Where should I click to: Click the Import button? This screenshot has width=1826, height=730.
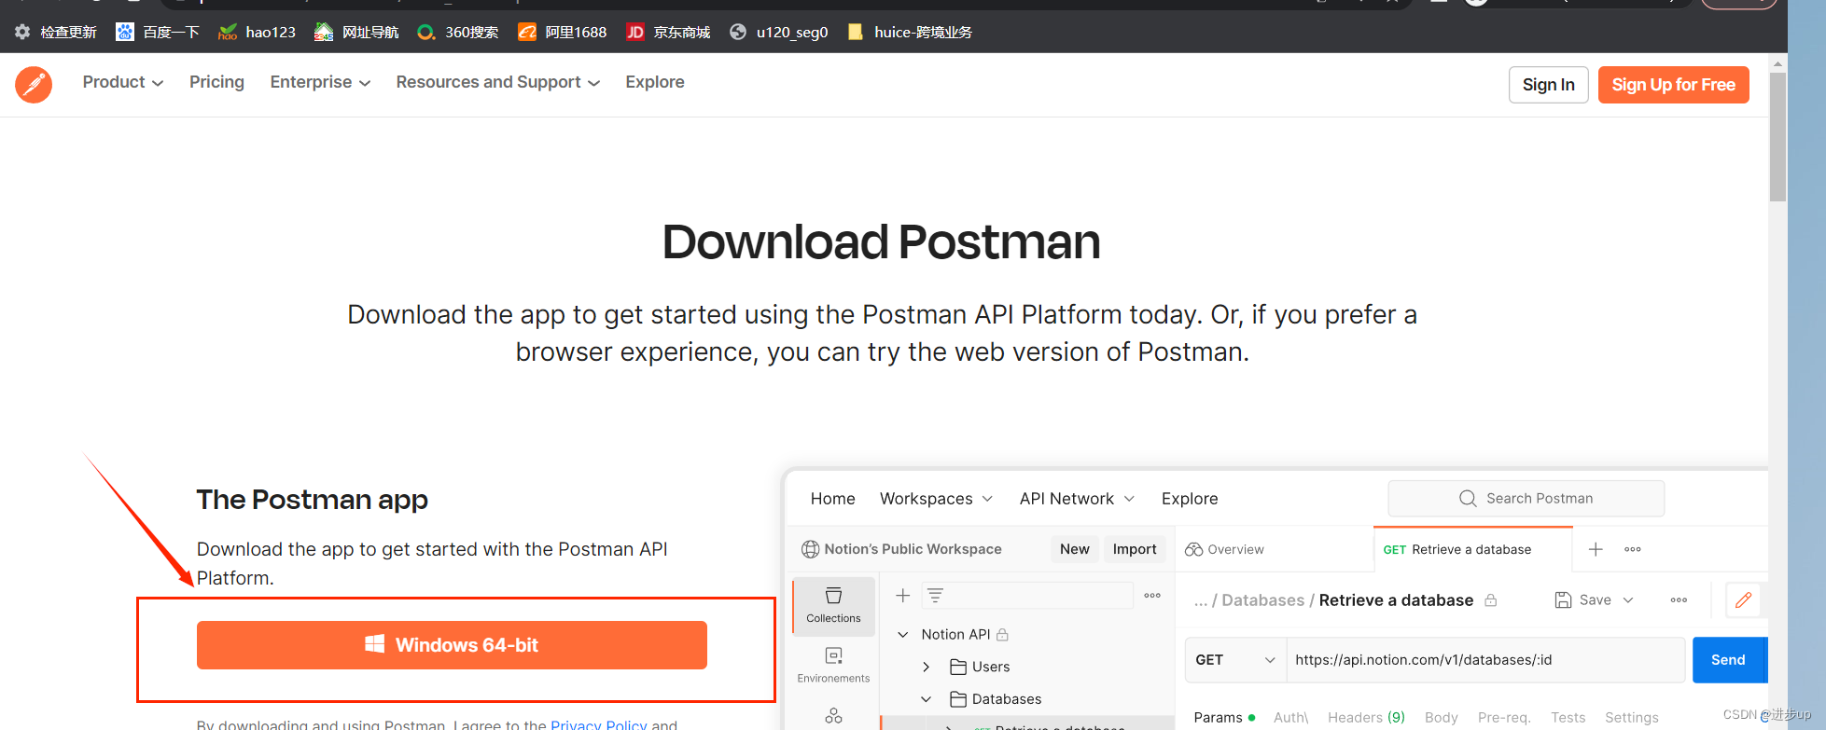coord(1134,549)
